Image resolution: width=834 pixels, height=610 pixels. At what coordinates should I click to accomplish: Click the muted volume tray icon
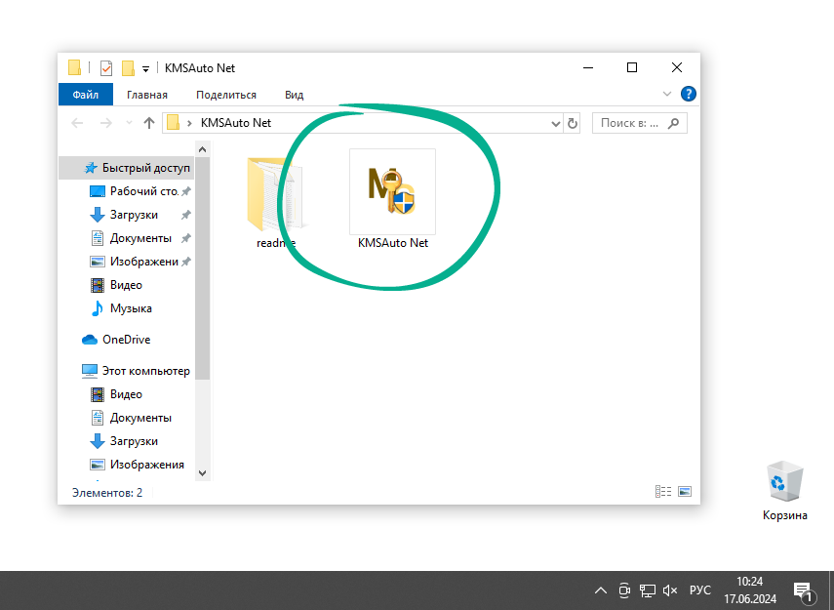pos(670,590)
